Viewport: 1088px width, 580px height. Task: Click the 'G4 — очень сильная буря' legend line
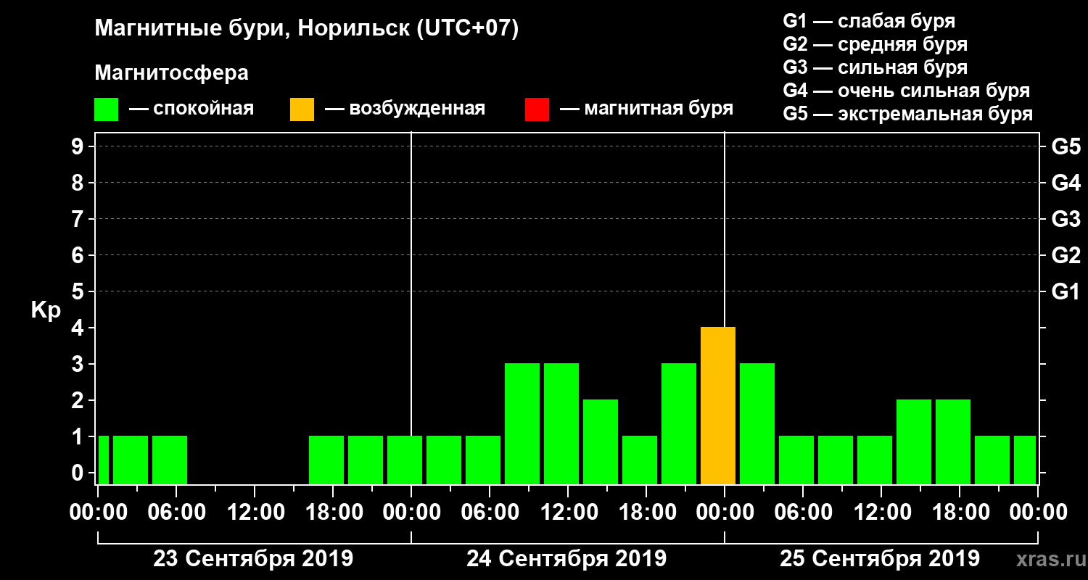[x=906, y=91]
